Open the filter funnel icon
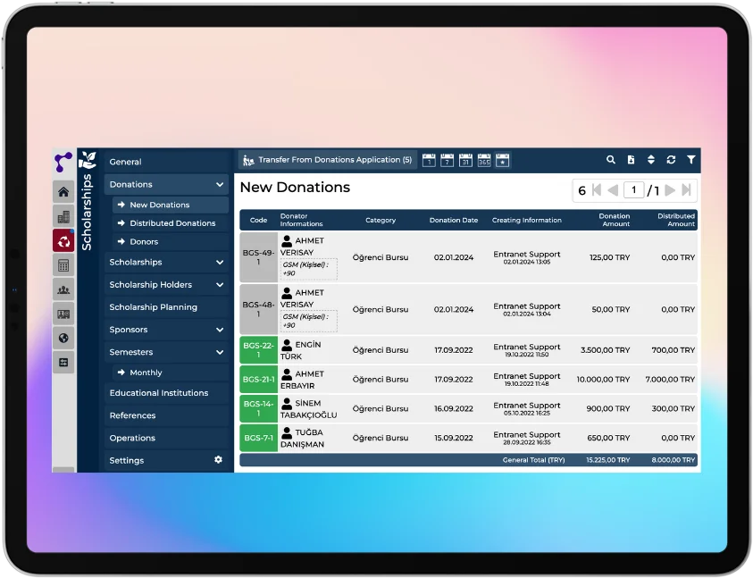Screen dimensions: 753x578 pyautogui.click(x=691, y=160)
